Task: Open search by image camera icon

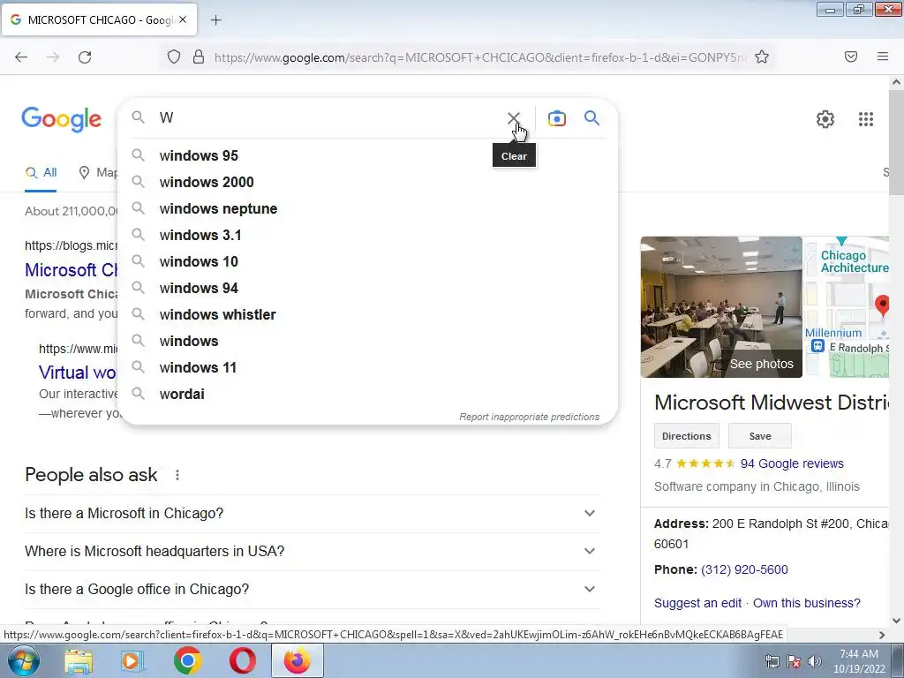Action: (556, 118)
